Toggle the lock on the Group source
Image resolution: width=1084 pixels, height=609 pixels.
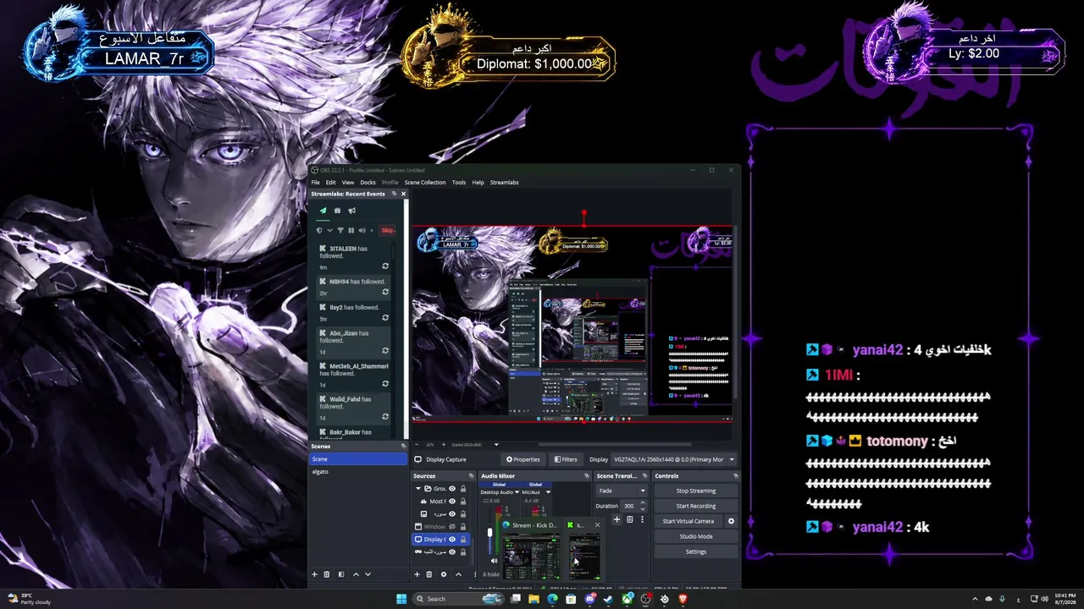(x=463, y=489)
